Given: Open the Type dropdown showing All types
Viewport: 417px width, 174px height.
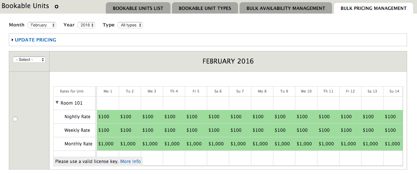Looking at the screenshot, I should (130, 25).
